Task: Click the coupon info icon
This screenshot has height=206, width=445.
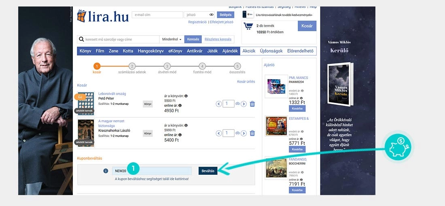Action: (106, 171)
